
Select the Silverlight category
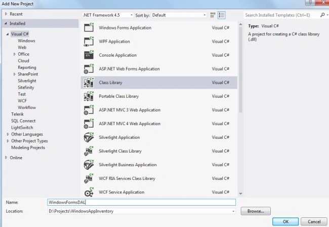(27, 81)
